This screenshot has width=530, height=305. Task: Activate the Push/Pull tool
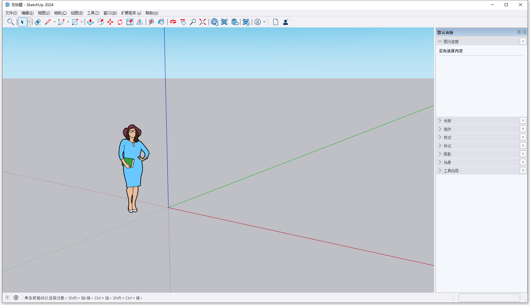[90, 22]
